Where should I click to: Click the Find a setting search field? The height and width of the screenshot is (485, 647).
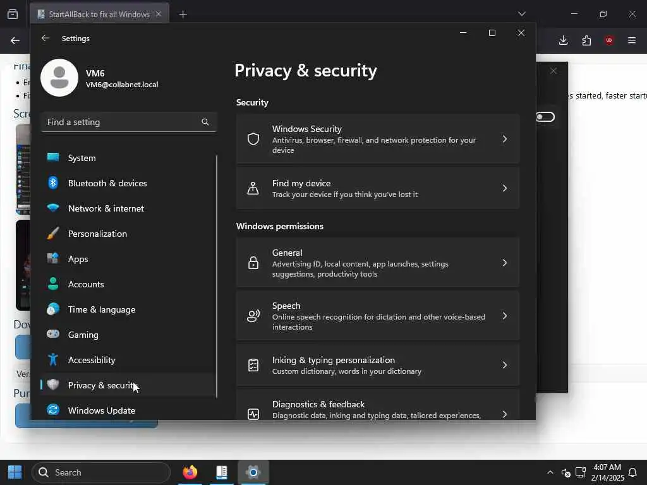pos(129,122)
